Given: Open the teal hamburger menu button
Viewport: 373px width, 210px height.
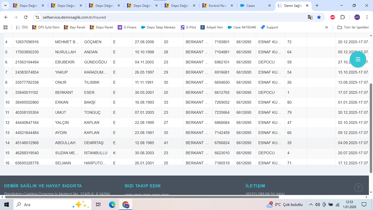Looking at the screenshot, I should [x=358, y=59].
